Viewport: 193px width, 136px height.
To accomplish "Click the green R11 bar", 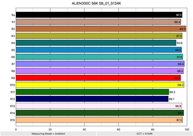I will click(92, 92).
